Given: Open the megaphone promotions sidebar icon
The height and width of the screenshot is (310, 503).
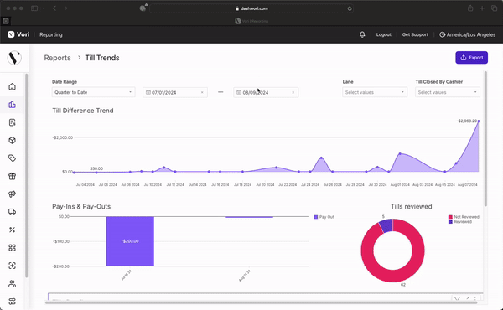Looking at the screenshot, I should [x=13, y=194].
